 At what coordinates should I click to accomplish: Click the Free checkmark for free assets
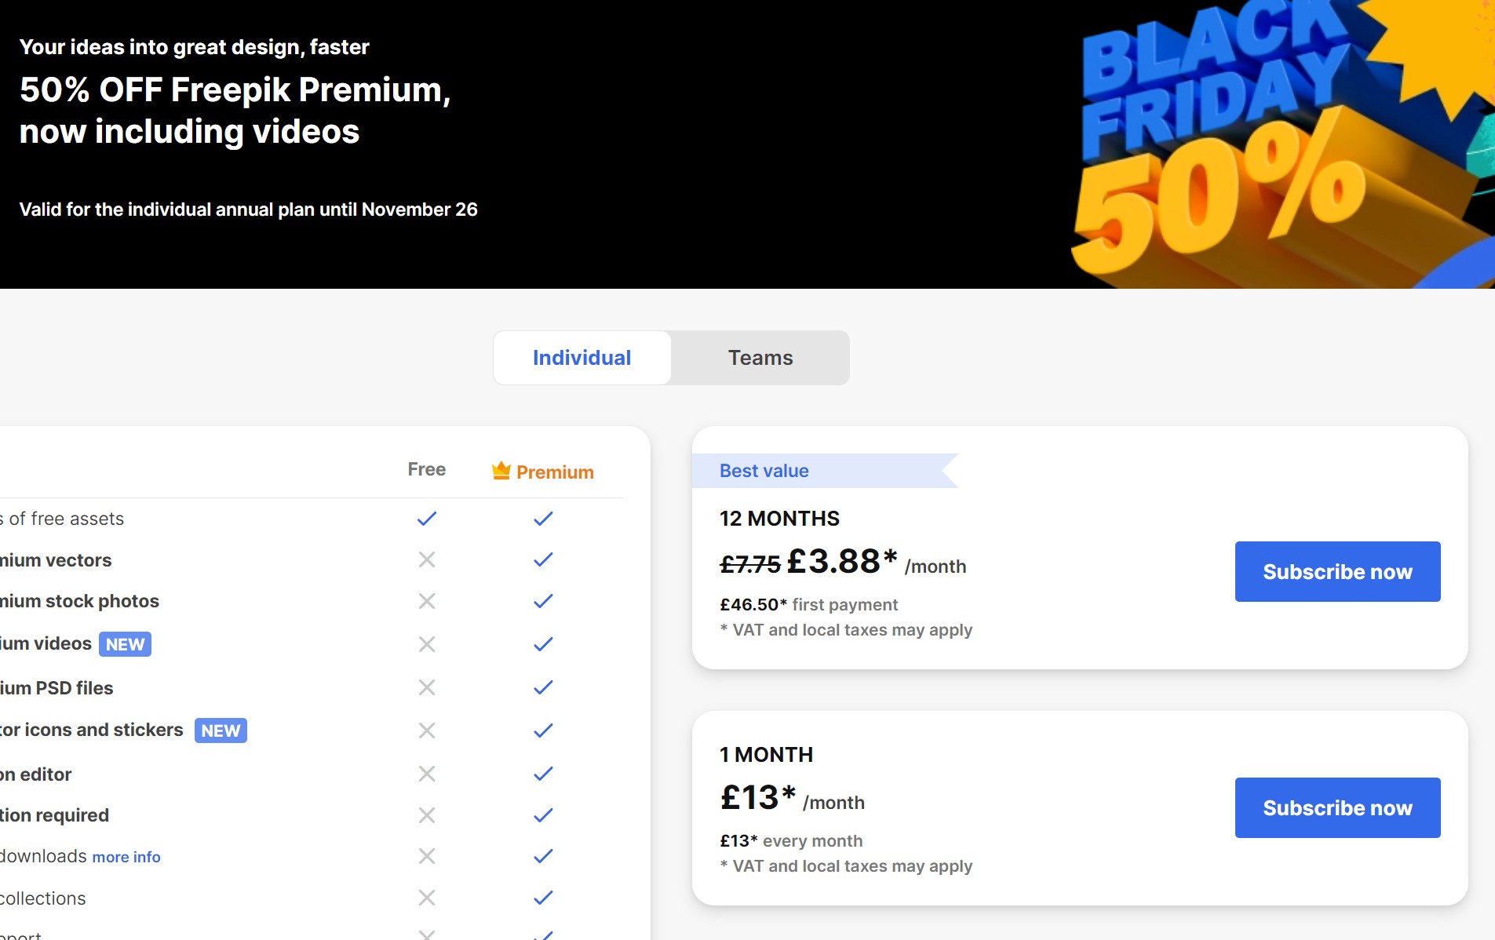[x=427, y=519]
